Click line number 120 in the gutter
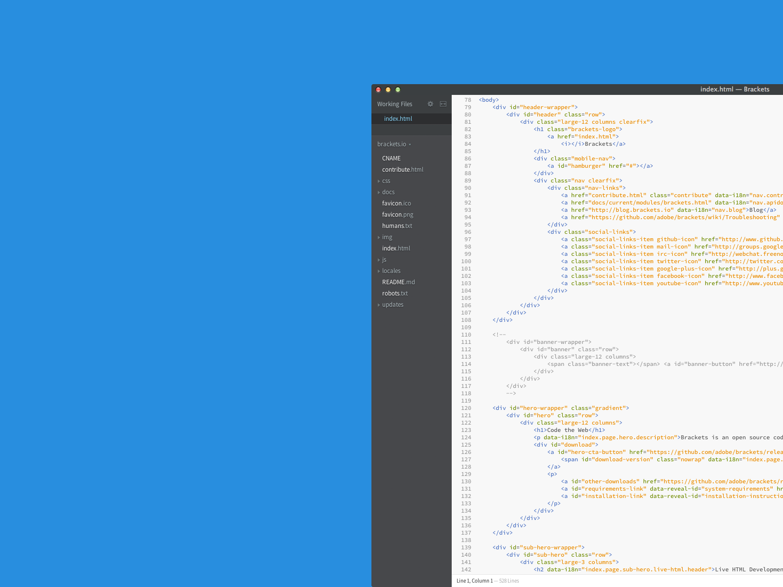 pos(466,408)
